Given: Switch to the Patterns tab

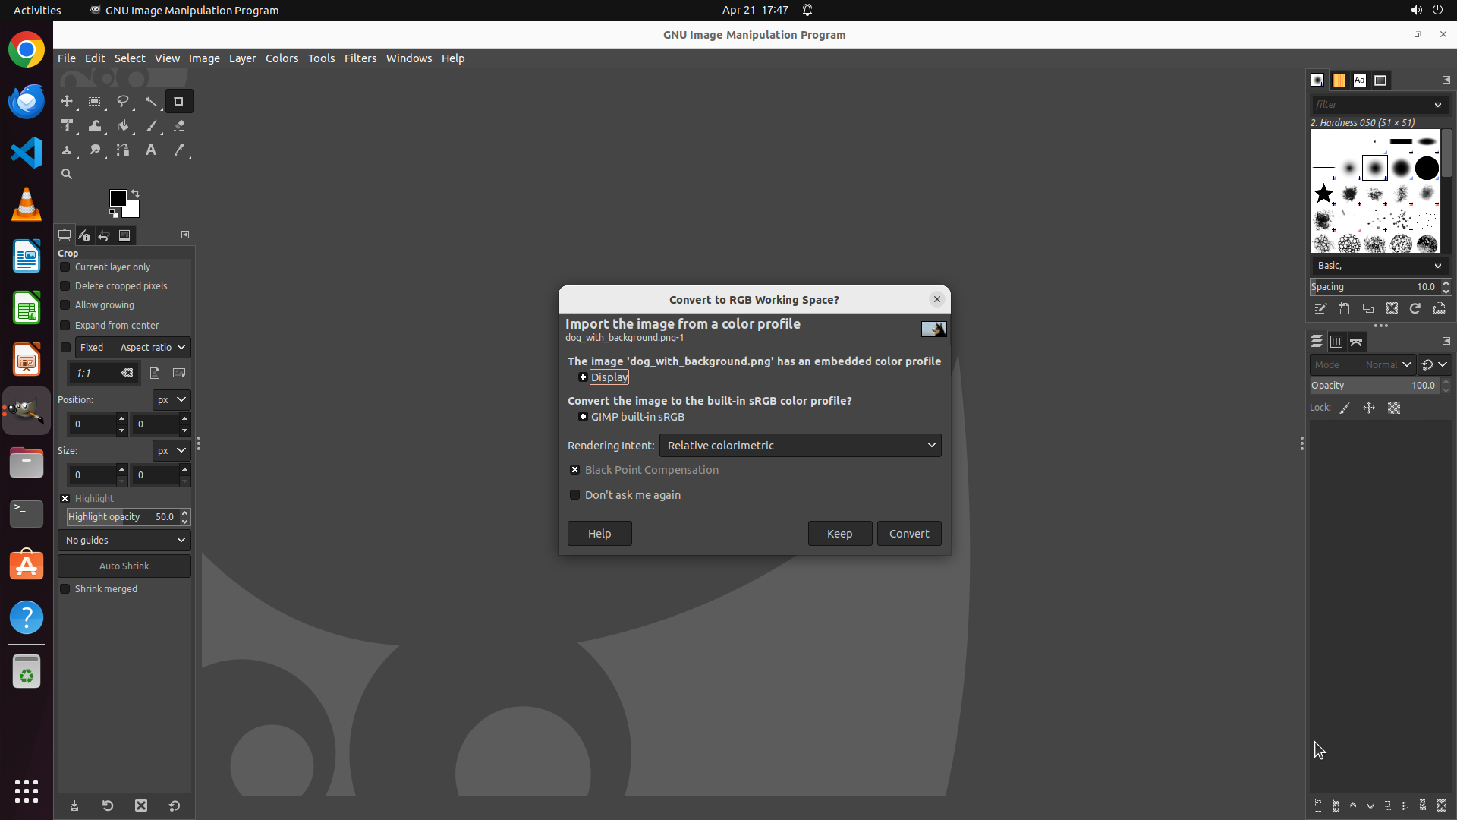Looking at the screenshot, I should 1339,80.
